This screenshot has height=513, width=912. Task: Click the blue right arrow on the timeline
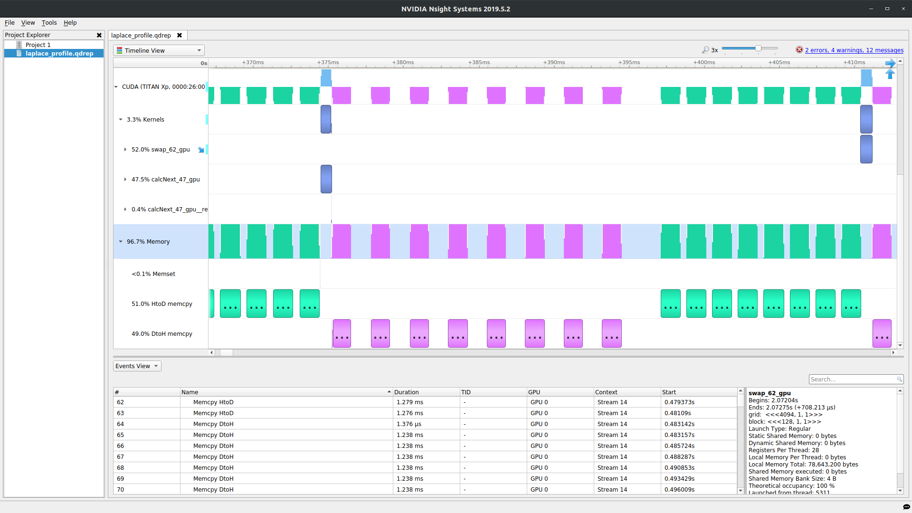tap(890, 63)
